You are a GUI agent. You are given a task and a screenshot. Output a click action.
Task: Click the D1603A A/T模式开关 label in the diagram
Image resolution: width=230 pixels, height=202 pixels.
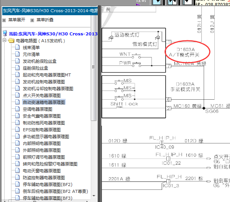coord(185,52)
